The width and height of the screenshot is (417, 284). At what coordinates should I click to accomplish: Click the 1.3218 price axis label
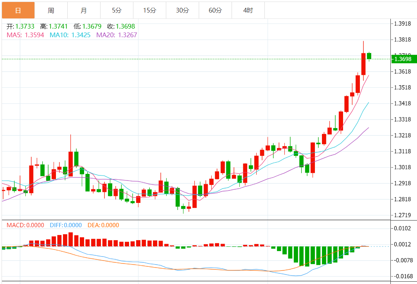[x=403, y=135]
